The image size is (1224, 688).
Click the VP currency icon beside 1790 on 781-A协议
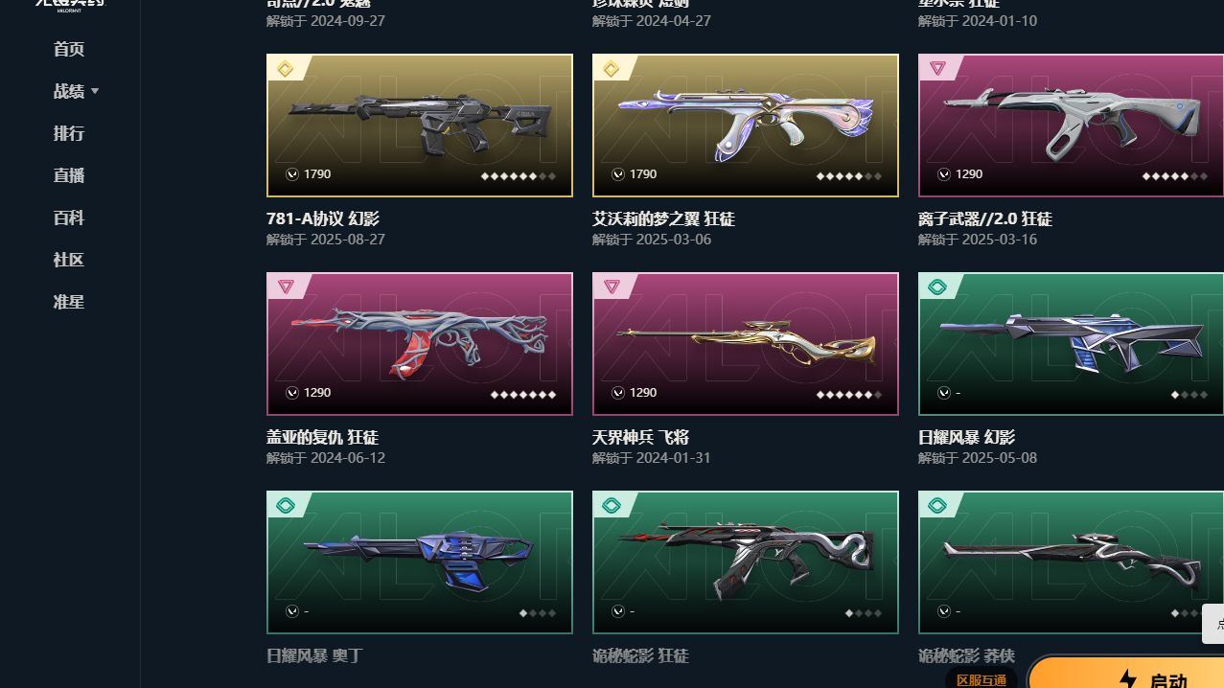pyautogui.click(x=292, y=174)
